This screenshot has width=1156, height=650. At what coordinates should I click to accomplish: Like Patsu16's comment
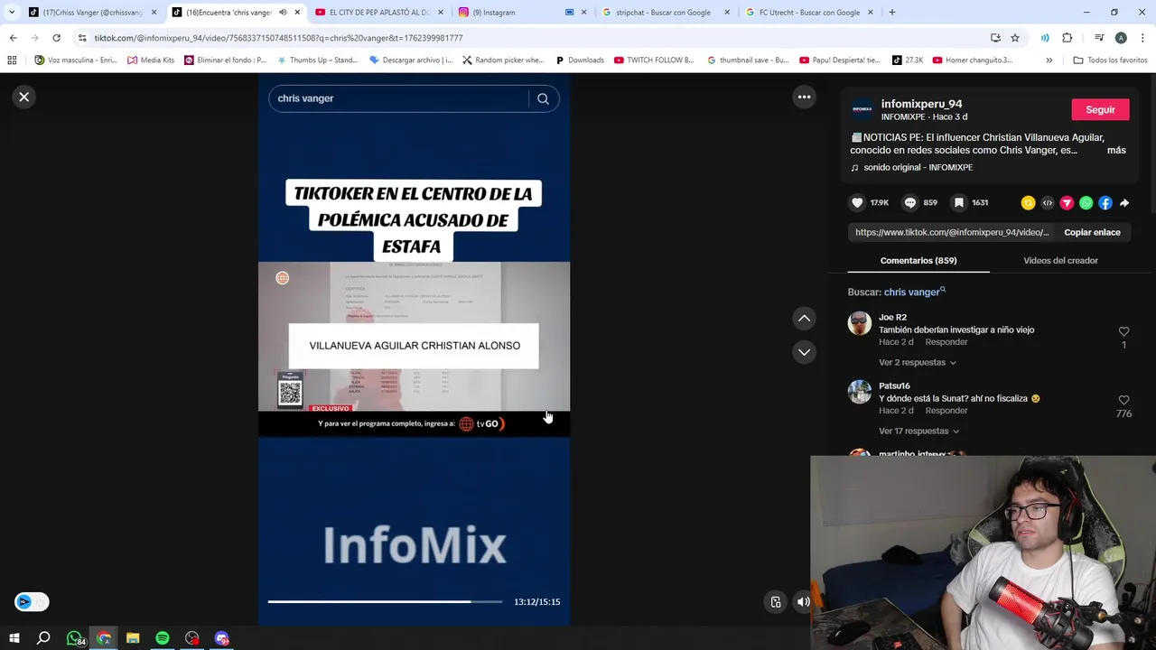click(x=1123, y=400)
